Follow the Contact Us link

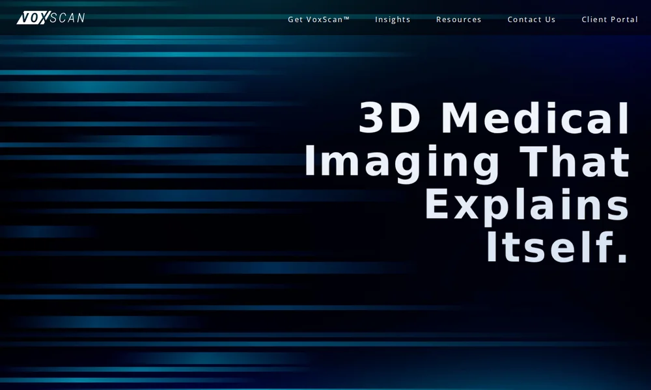pos(531,19)
